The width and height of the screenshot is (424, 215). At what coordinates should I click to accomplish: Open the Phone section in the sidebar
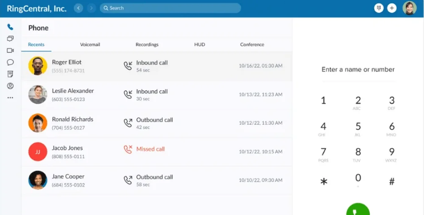click(10, 27)
